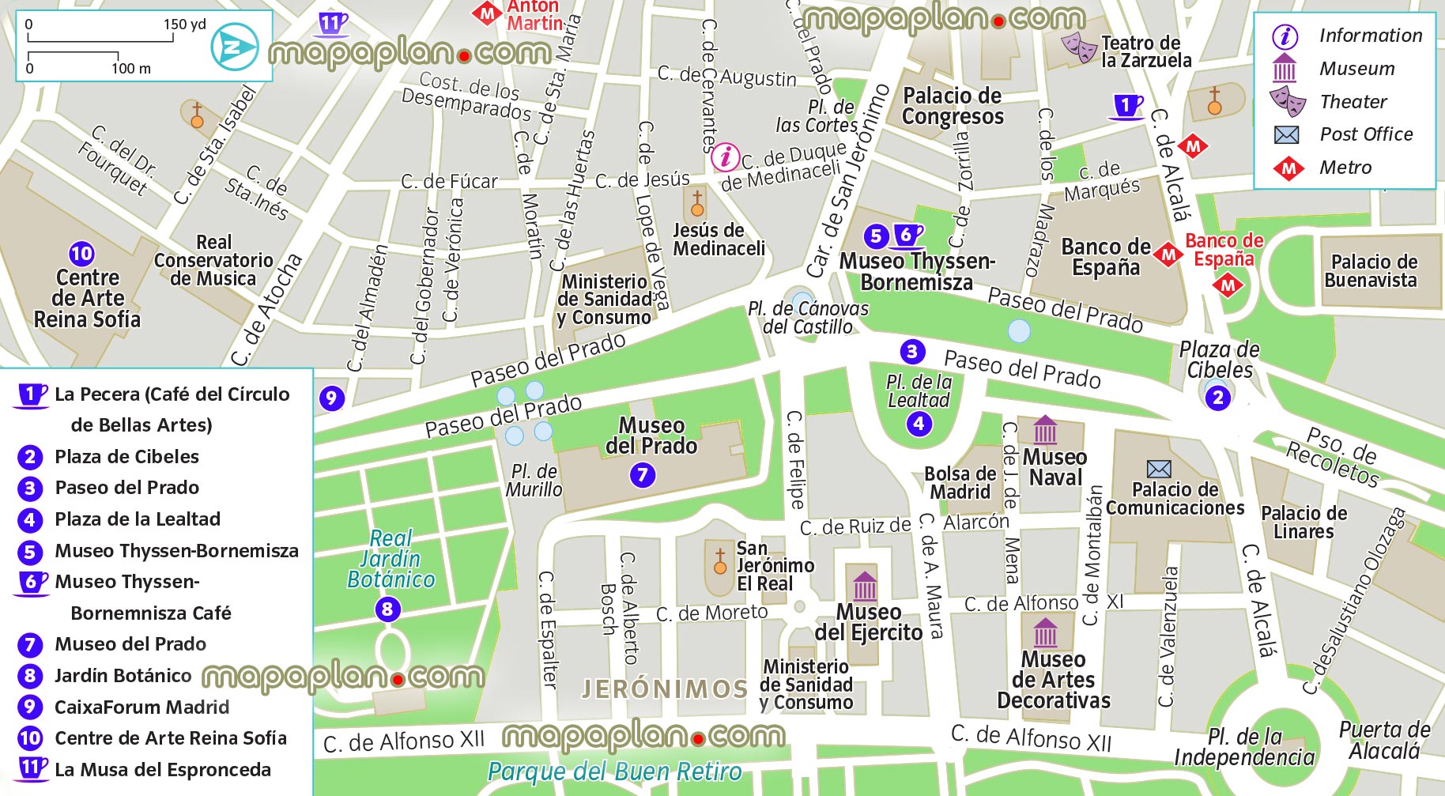Select list entry 'Jardín Botánico'
This screenshot has height=796, width=1445.
click(123, 676)
